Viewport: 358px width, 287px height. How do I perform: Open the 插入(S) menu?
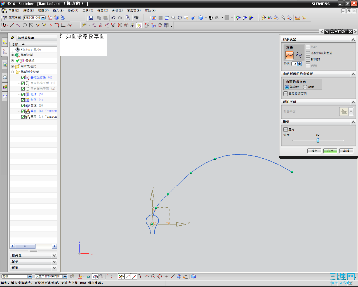point(58,11)
